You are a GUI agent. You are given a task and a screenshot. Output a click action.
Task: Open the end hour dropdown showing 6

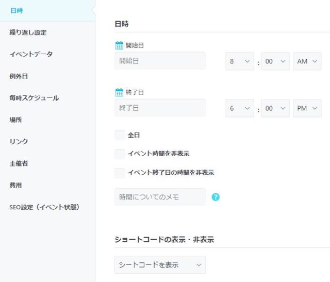coord(240,108)
